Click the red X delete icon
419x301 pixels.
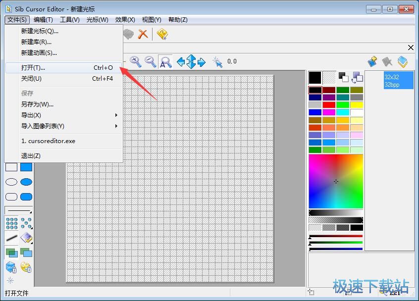pyautogui.click(x=143, y=34)
